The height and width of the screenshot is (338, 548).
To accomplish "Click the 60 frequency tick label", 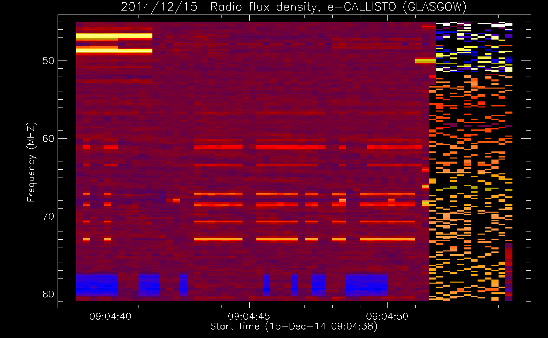I will [x=48, y=139].
